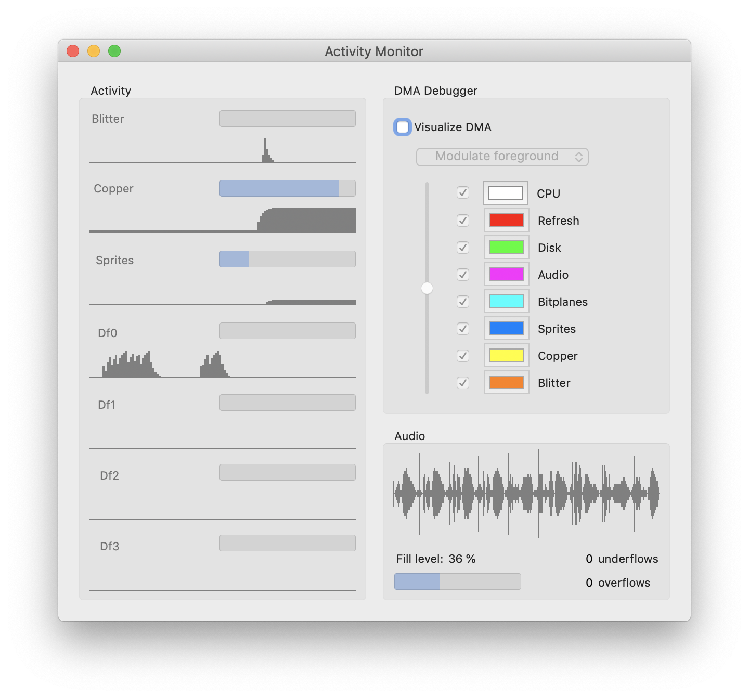This screenshot has height=698, width=749.
Task: Click the Sprites activity level bar
Action: pyautogui.click(x=288, y=259)
